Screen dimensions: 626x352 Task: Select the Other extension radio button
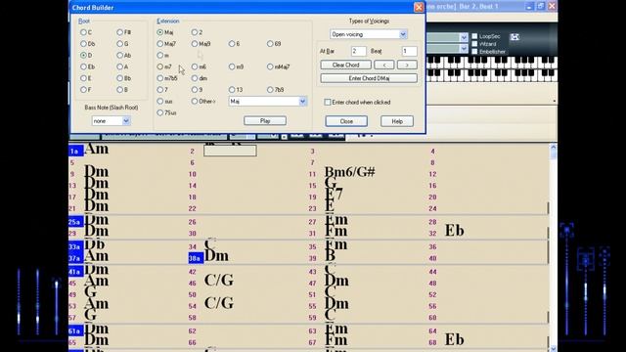[195, 102]
